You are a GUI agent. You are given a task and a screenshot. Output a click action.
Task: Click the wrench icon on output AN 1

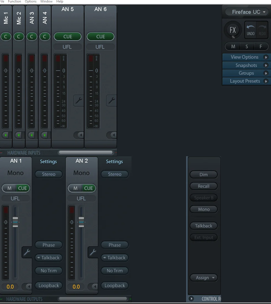27,252
